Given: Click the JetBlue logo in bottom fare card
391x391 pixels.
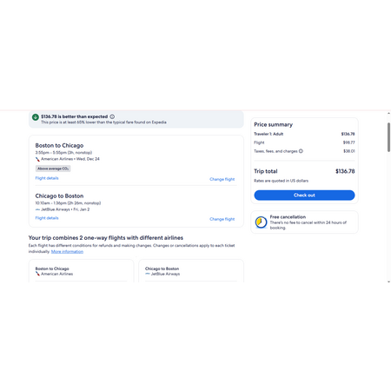Looking at the screenshot, I should [148, 274].
